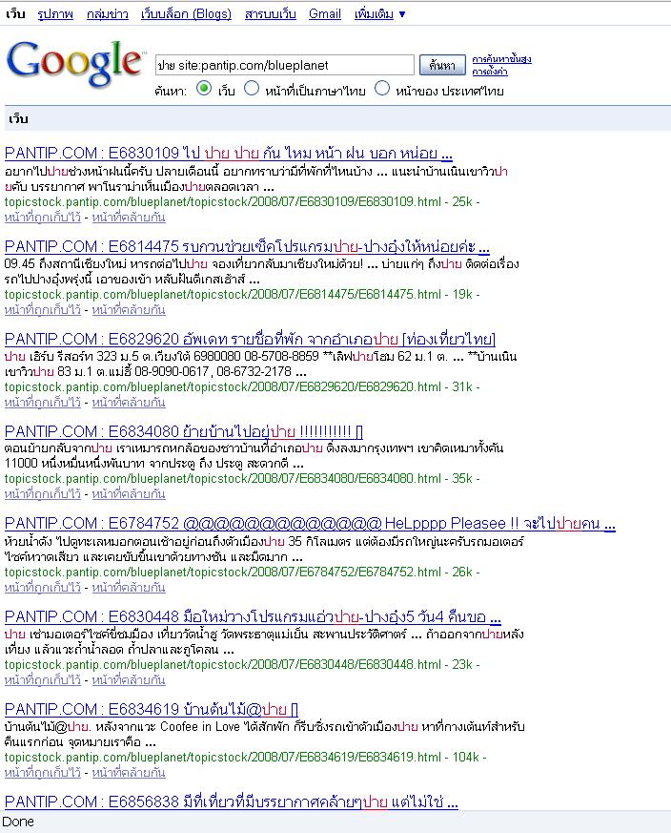Viewport: 671px width, 833px height.
Task: Select the เว็บ radio button
Action: pos(204,88)
